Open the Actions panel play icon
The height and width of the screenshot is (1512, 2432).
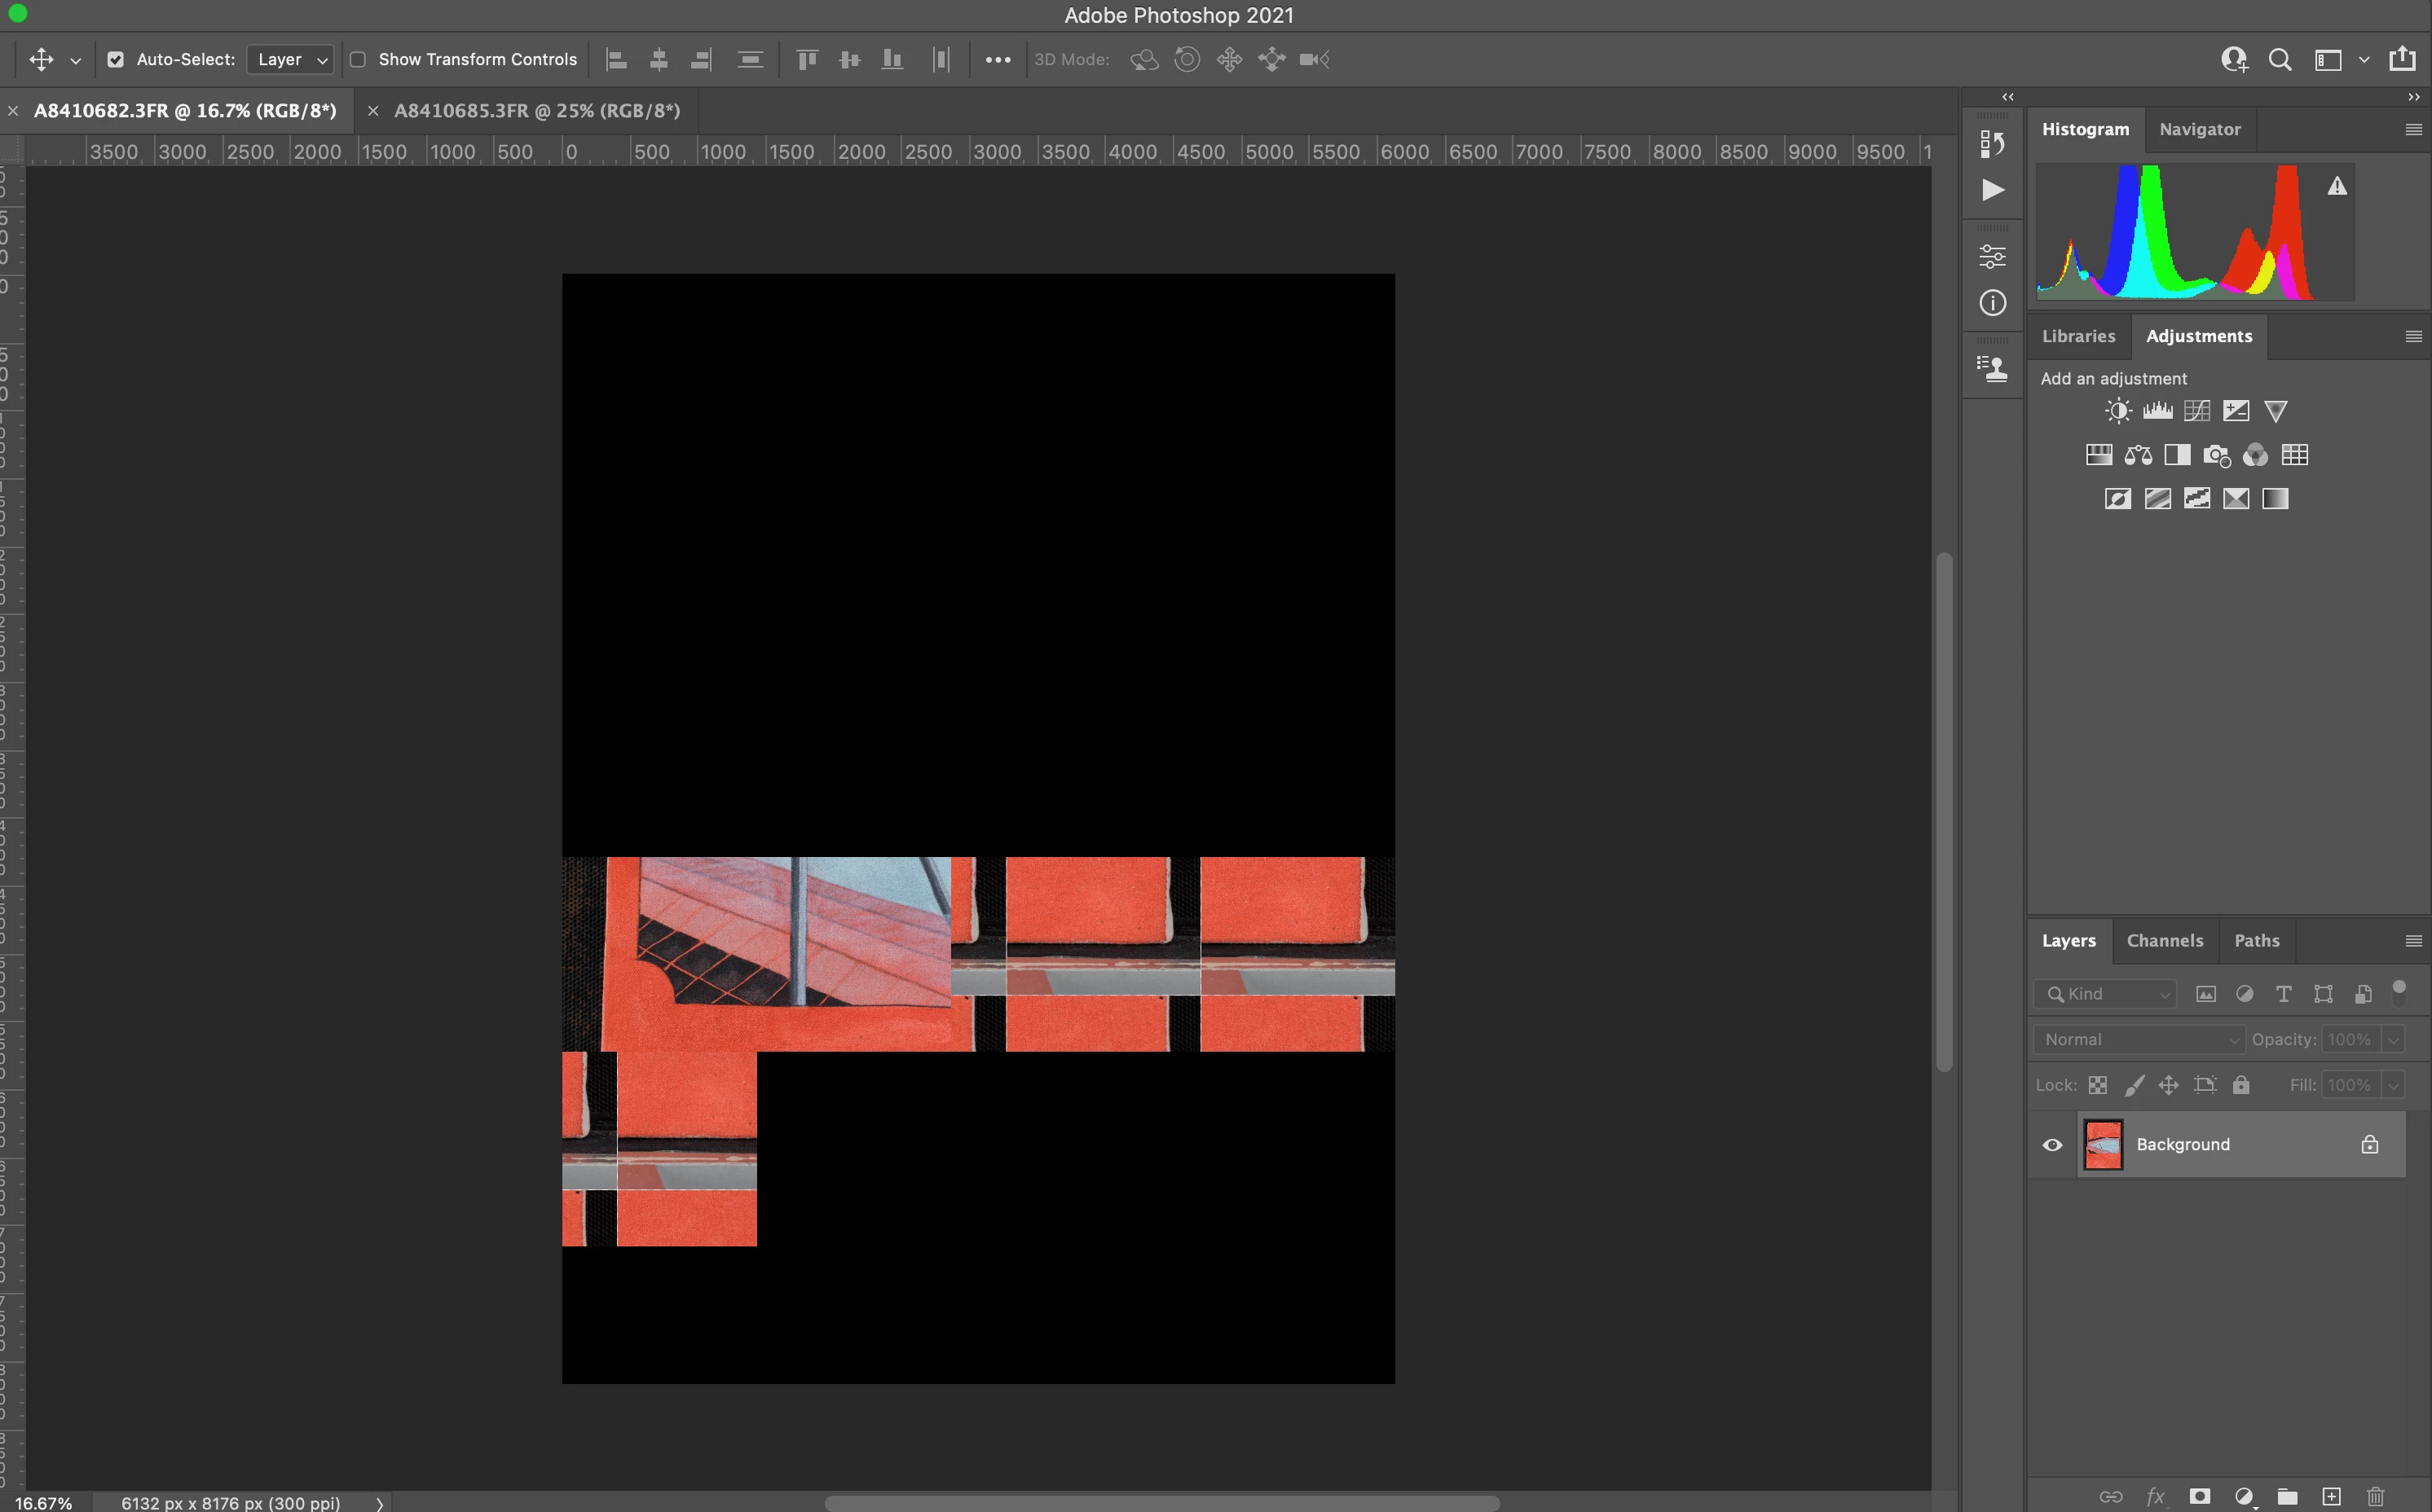click(1993, 190)
